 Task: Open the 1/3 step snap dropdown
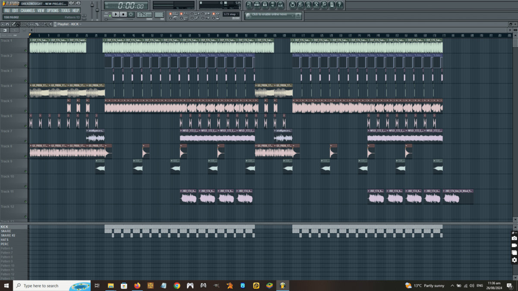(230, 14)
